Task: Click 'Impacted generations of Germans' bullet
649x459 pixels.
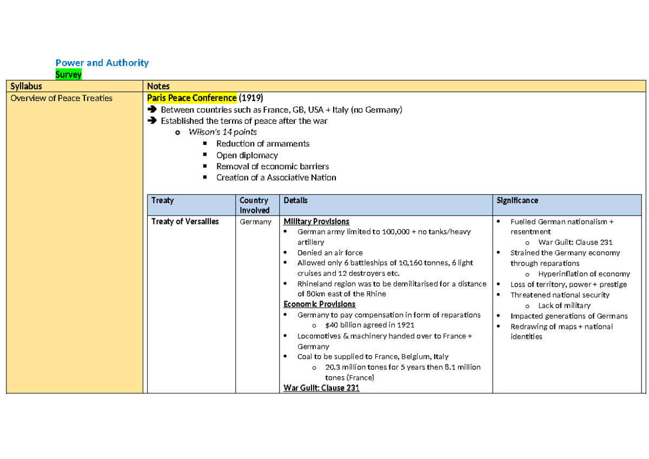Action: point(569,316)
